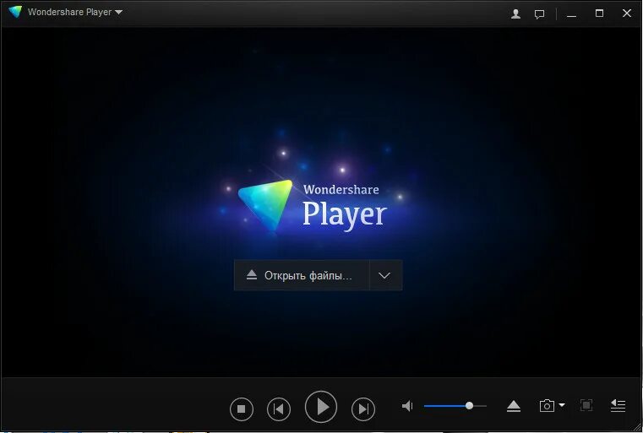The height and width of the screenshot is (433, 643).
Task: Start playback with the play button
Action: [321, 407]
